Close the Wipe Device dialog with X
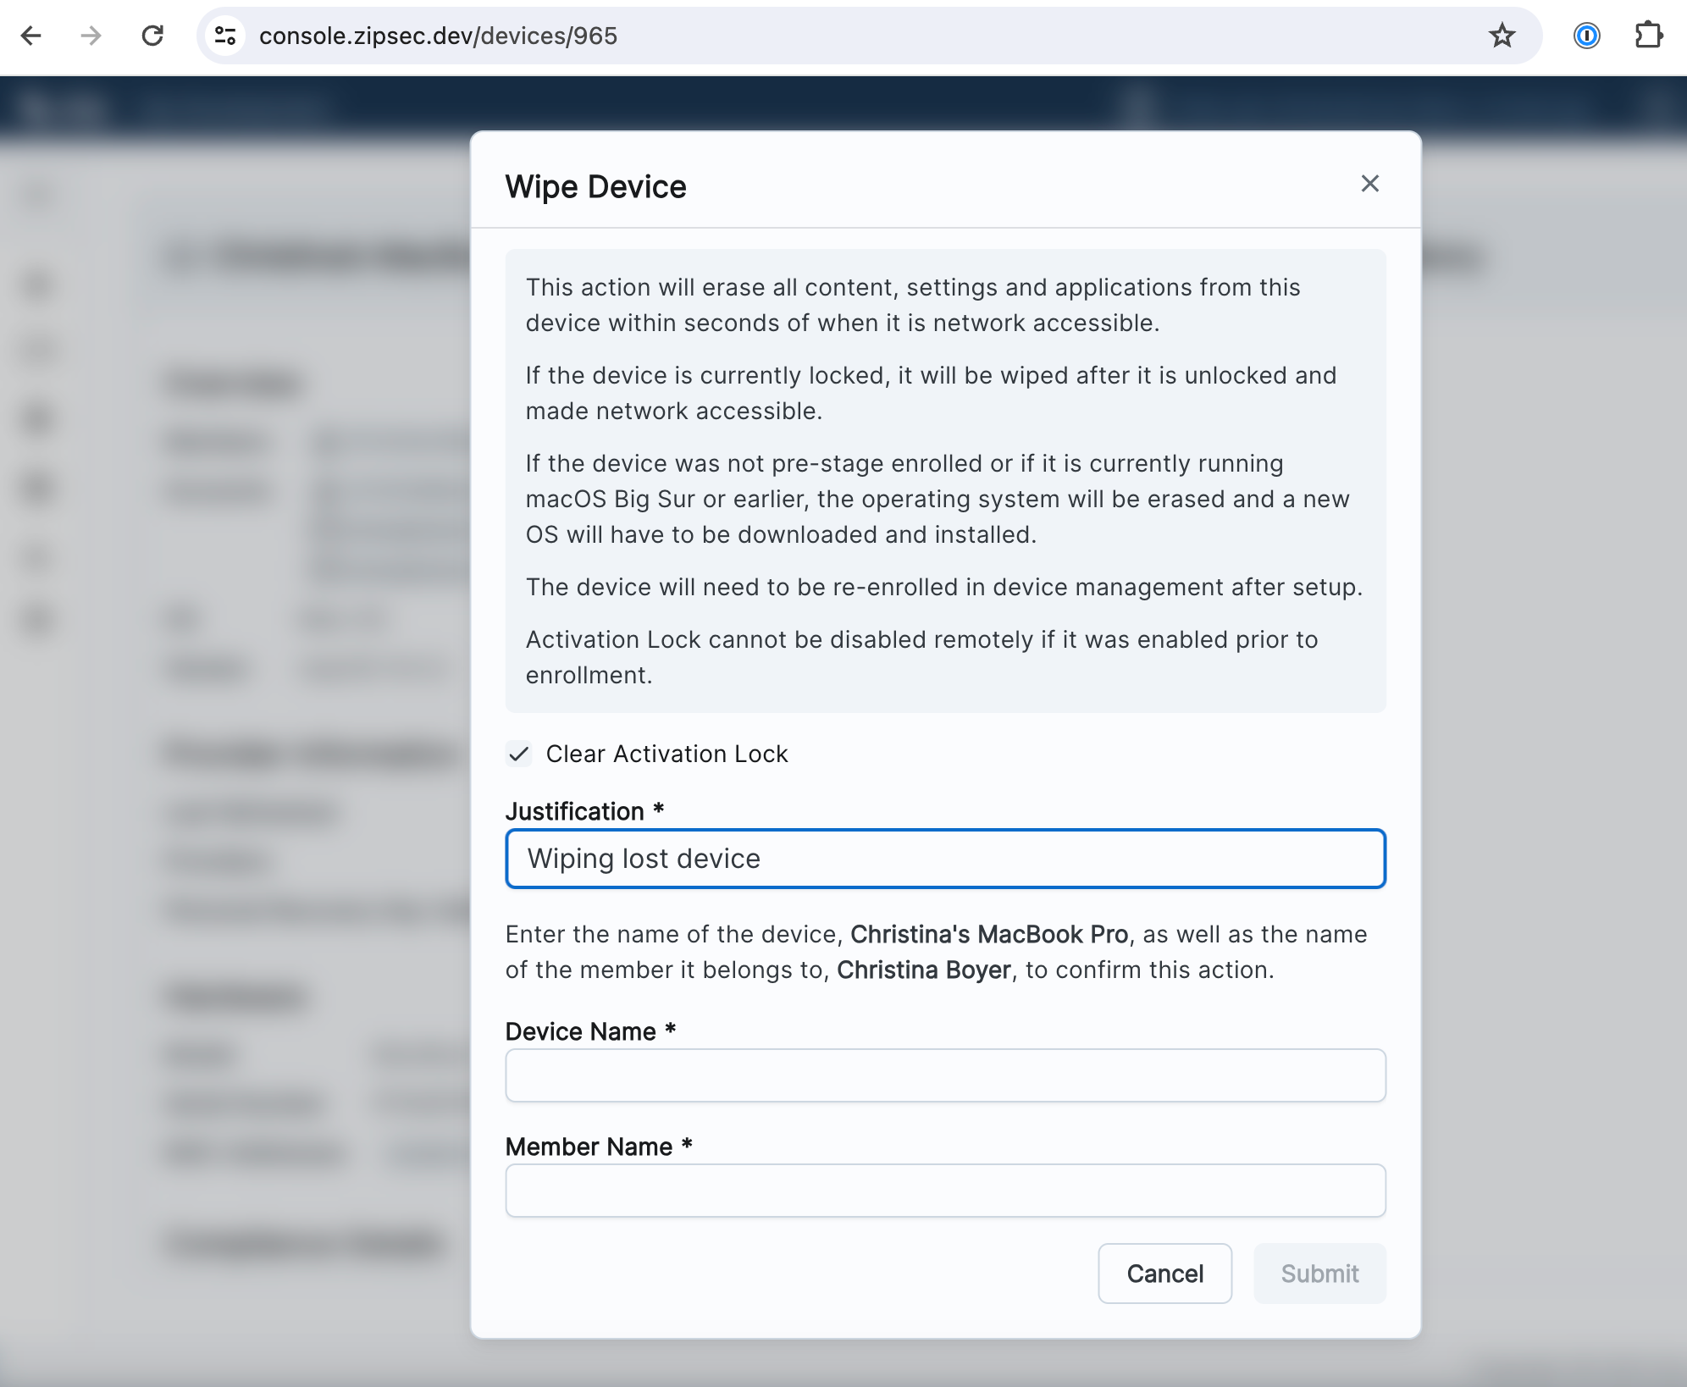The height and width of the screenshot is (1387, 1687). (1369, 184)
